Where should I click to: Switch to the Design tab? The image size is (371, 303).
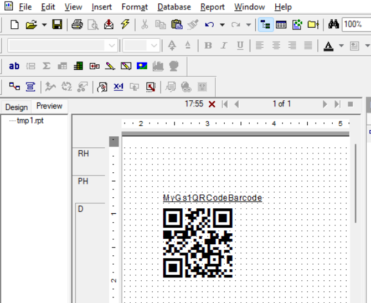(x=16, y=107)
